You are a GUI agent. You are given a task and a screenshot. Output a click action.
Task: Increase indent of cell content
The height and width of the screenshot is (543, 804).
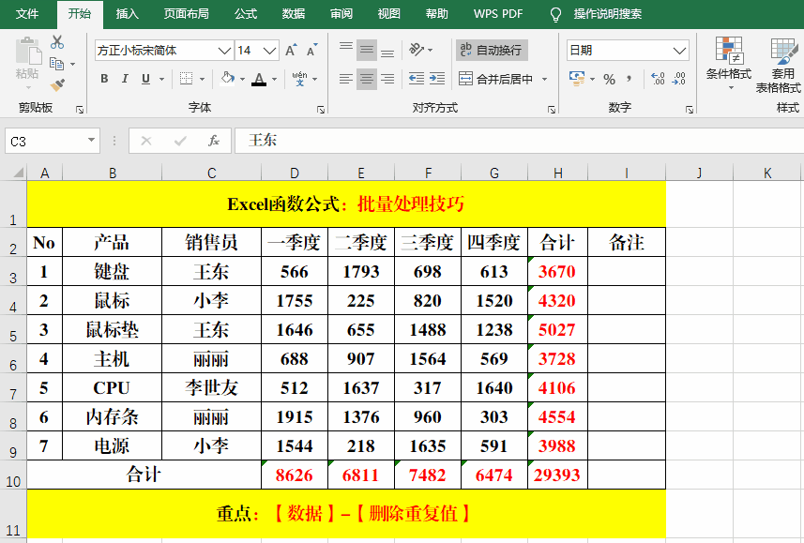437,79
